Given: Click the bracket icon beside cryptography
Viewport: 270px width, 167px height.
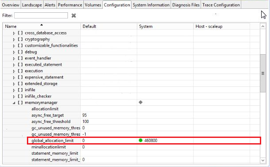Looking at the screenshot, I should [x=20, y=39].
